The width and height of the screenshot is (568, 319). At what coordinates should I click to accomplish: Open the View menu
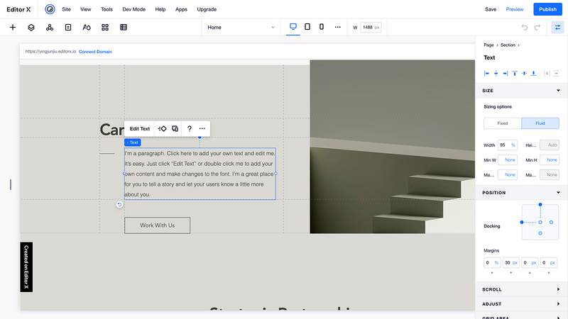coord(85,9)
